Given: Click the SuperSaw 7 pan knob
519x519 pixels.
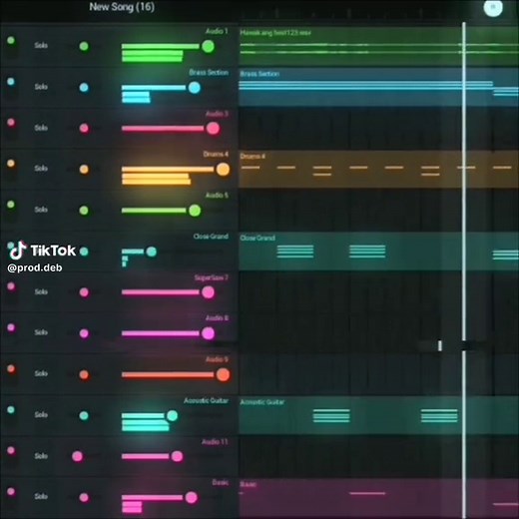Looking at the screenshot, I should click(x=84, y=292).
